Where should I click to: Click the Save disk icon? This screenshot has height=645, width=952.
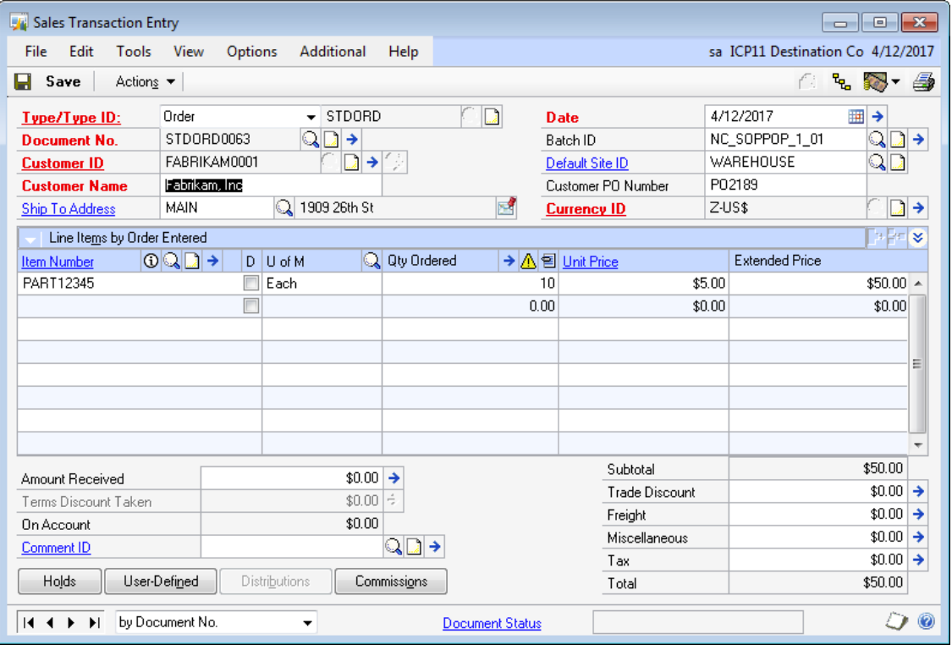(x=23, y=82)
